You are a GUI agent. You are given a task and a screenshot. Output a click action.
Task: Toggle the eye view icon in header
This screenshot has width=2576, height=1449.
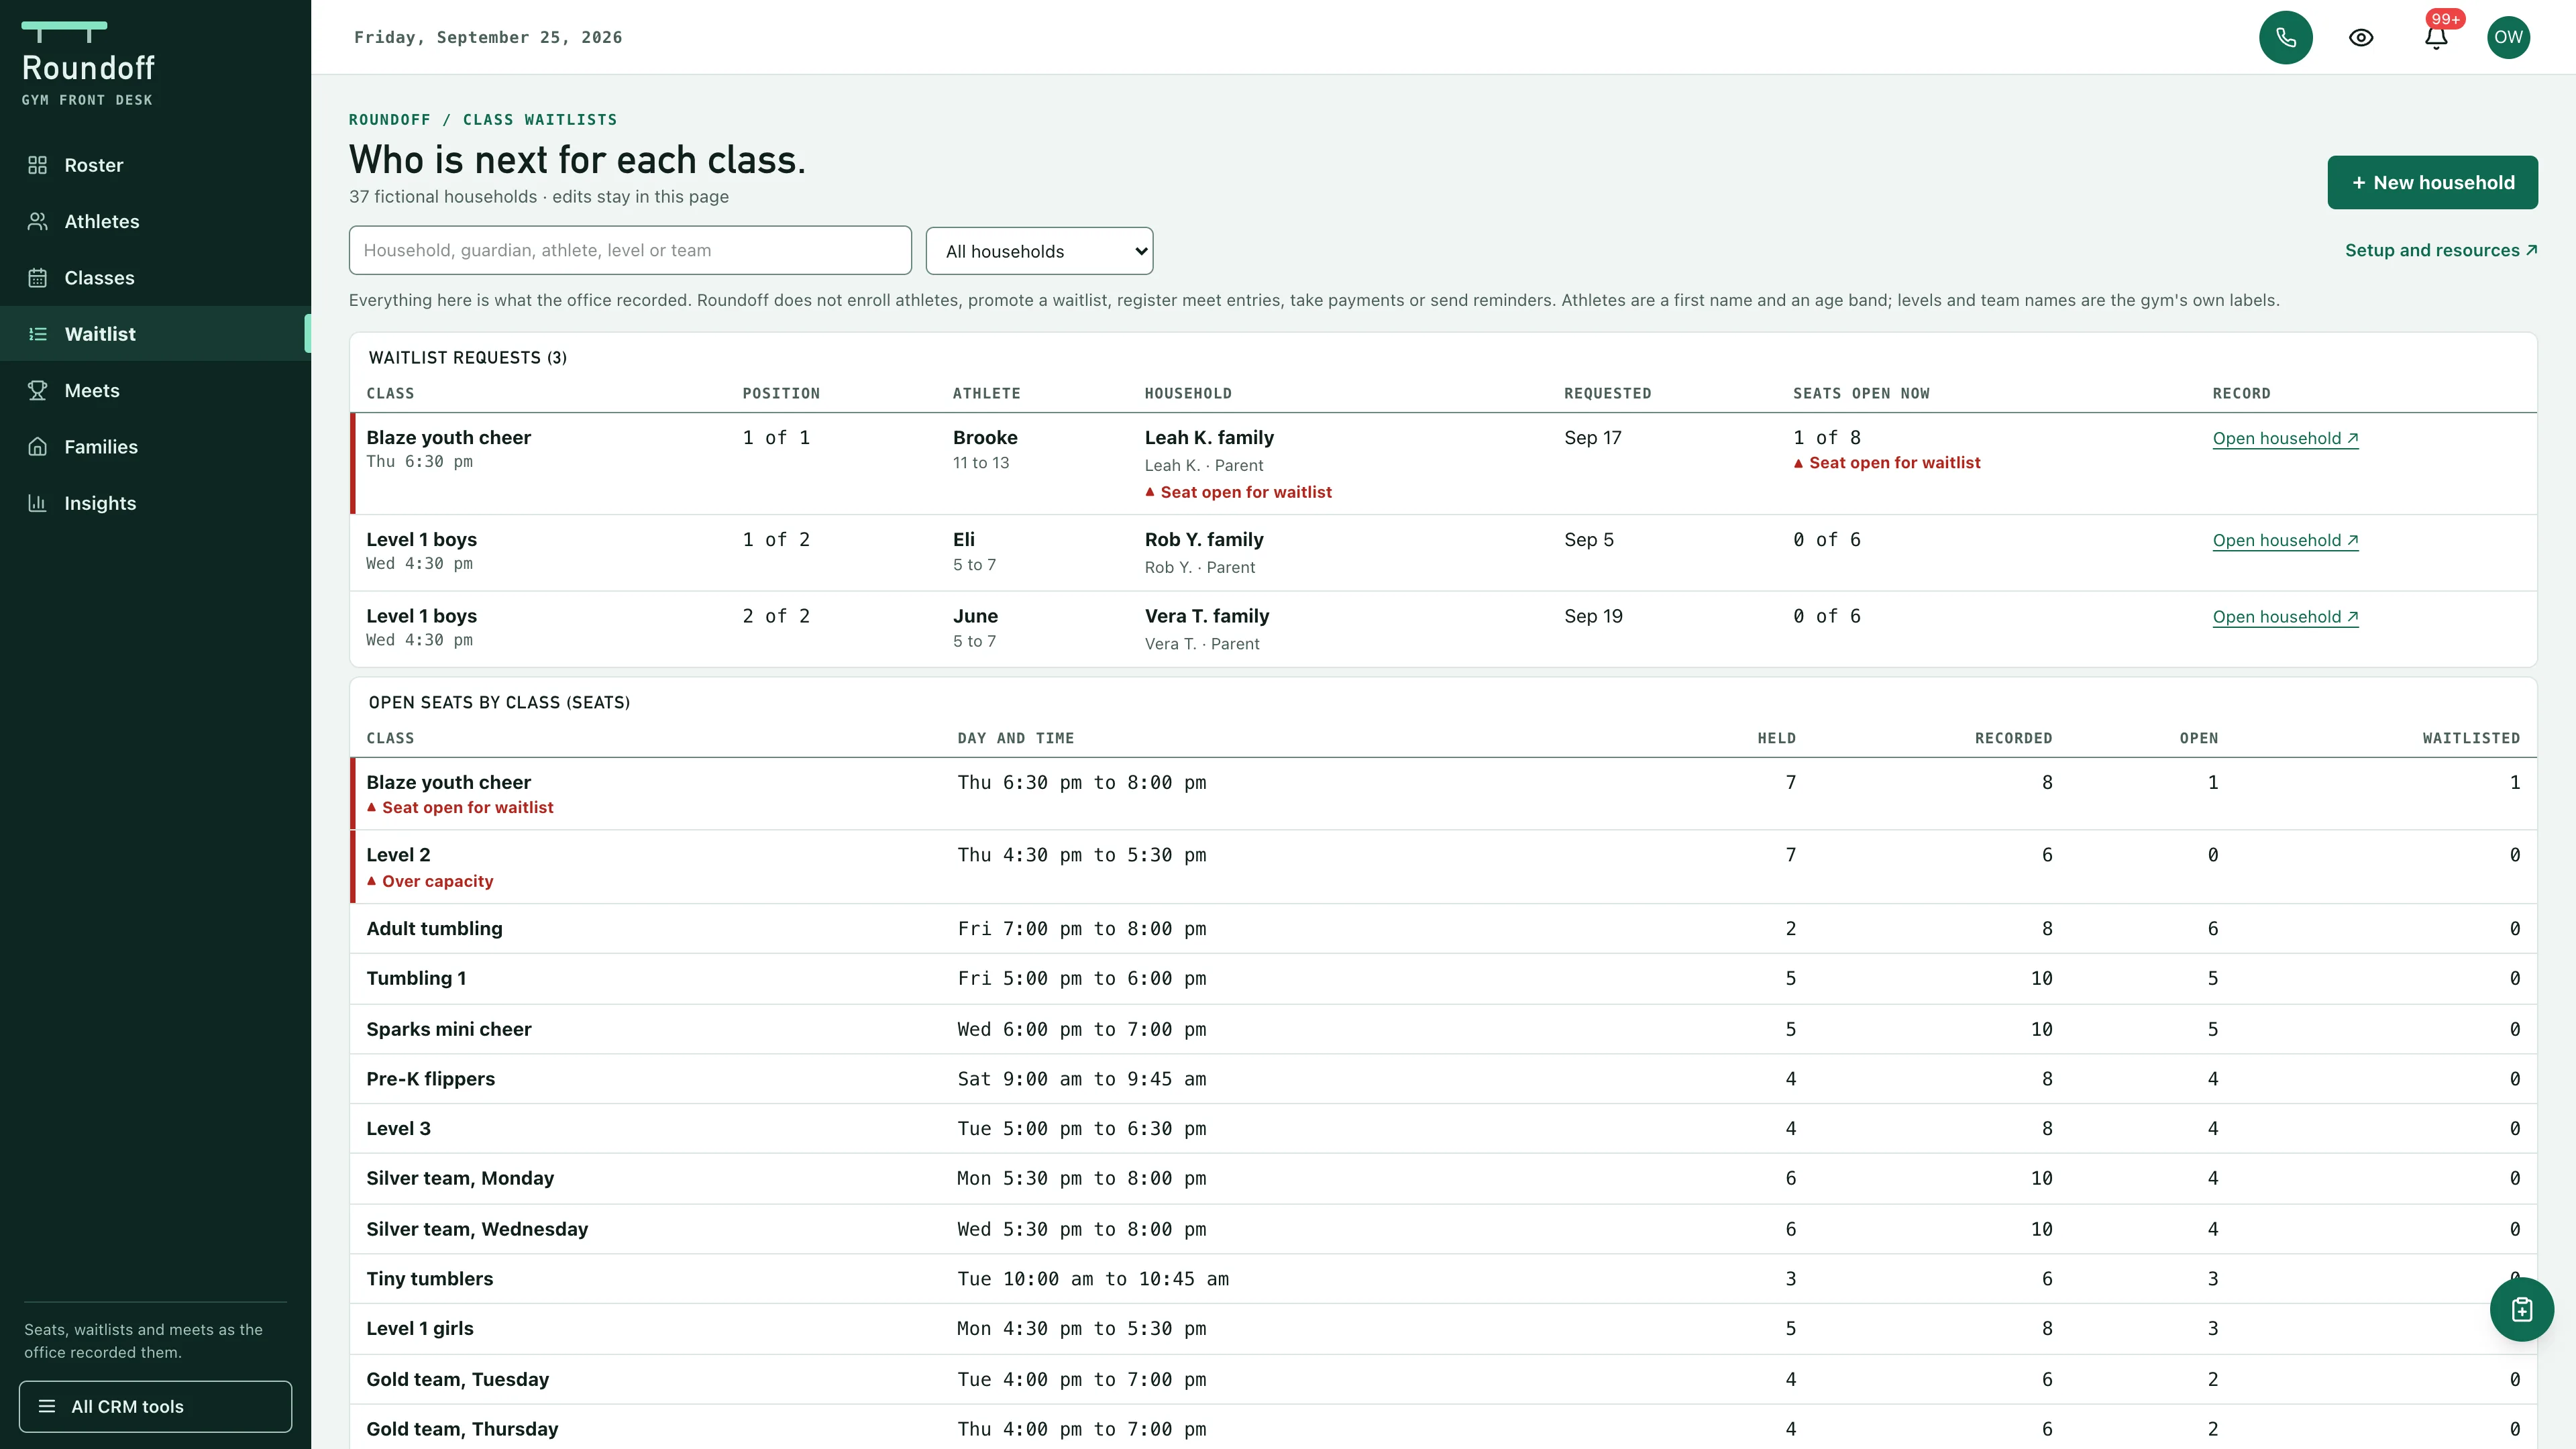tap(2361, 37)
